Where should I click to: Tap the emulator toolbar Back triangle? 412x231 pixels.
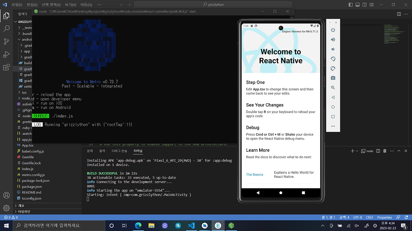[333, 97]
